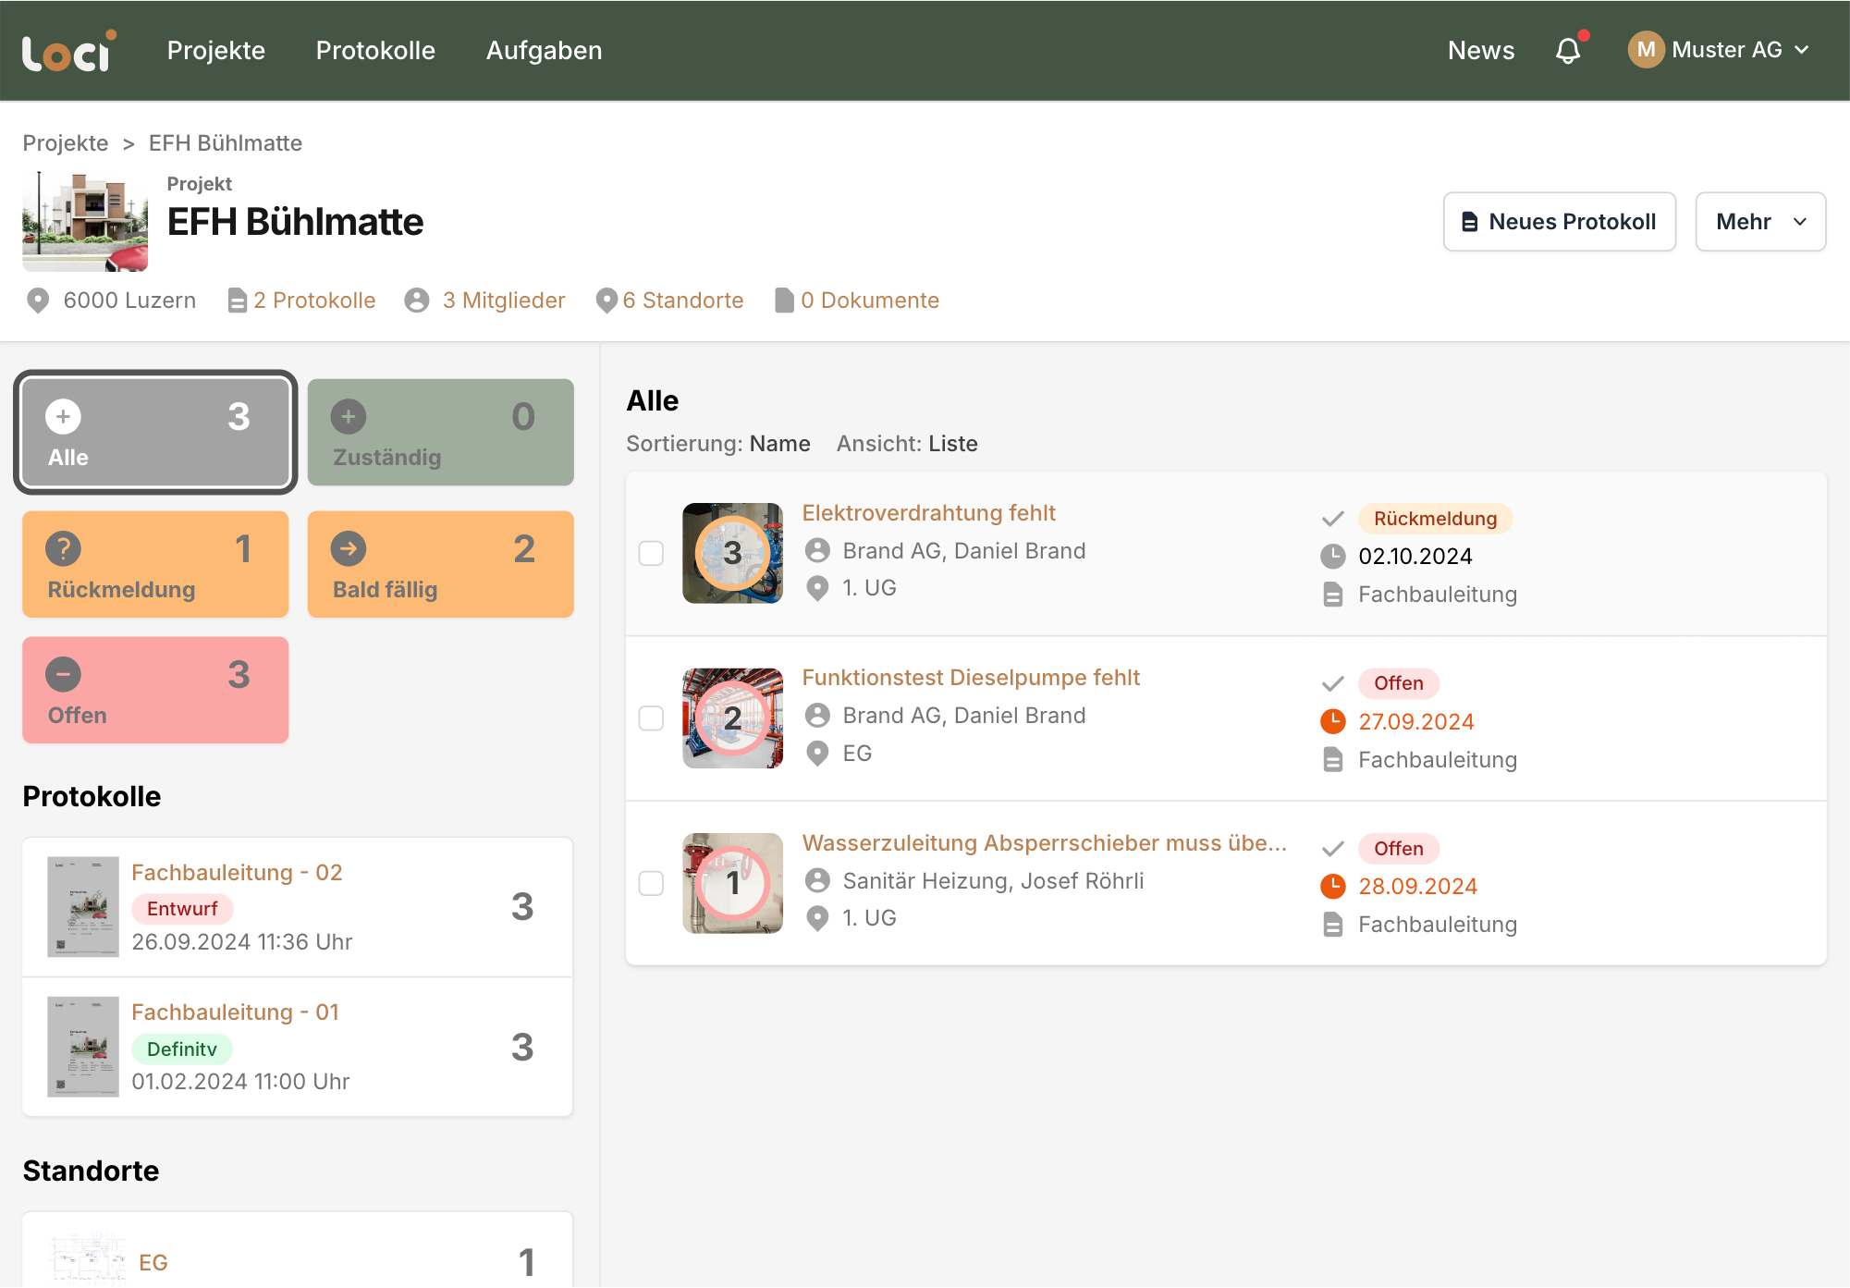Select the News menu item
The image size is (1850, 1288).
click(x=1481, y=51)
